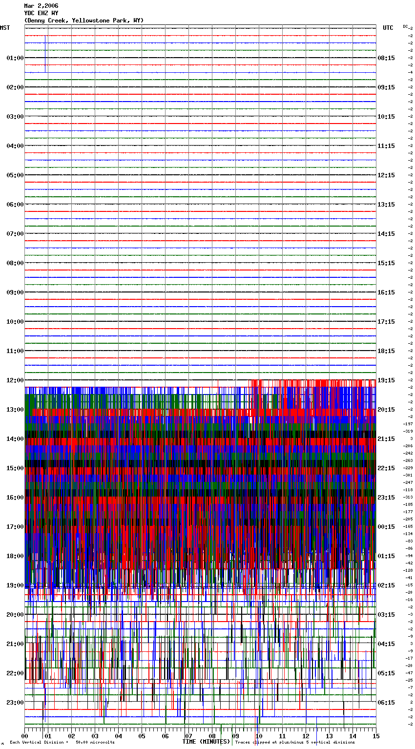Click minute tick label '13' on bottom axis

[329, 736]
